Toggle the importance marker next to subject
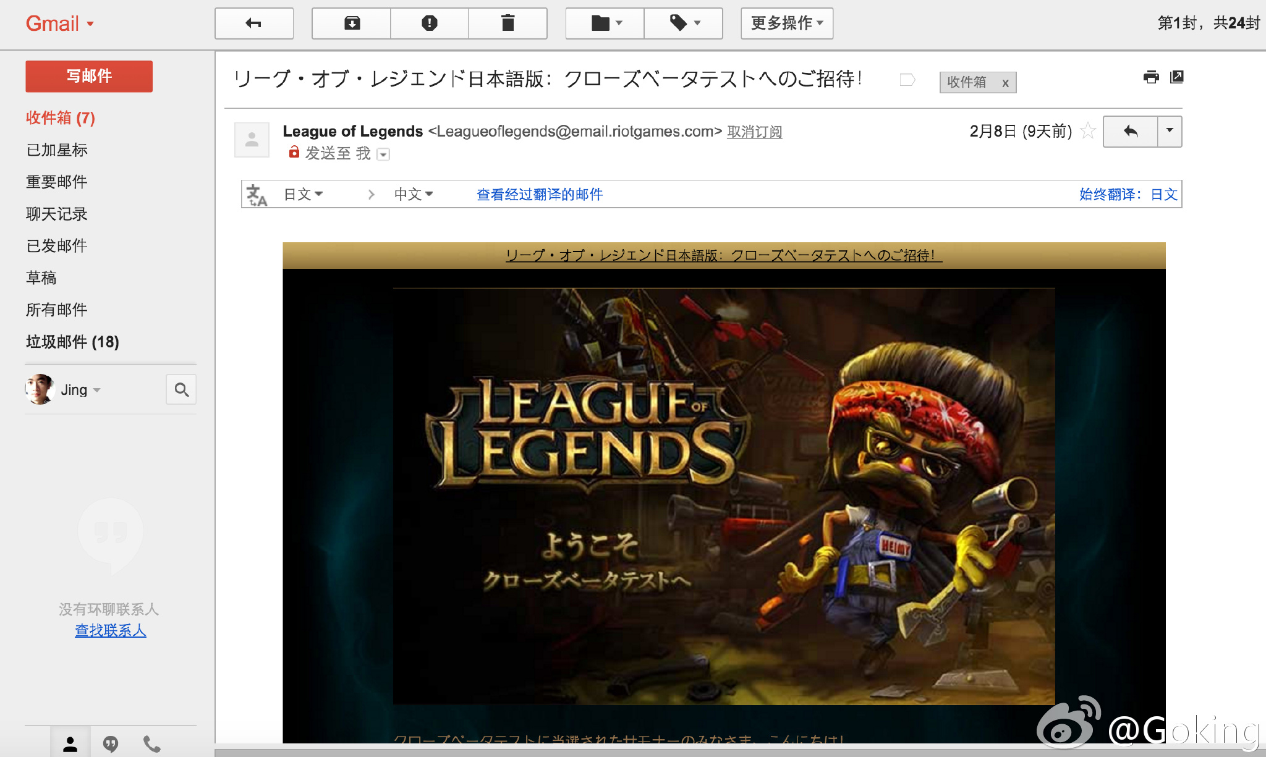Viewport: 1266px width, 757px height. [907, 80]
